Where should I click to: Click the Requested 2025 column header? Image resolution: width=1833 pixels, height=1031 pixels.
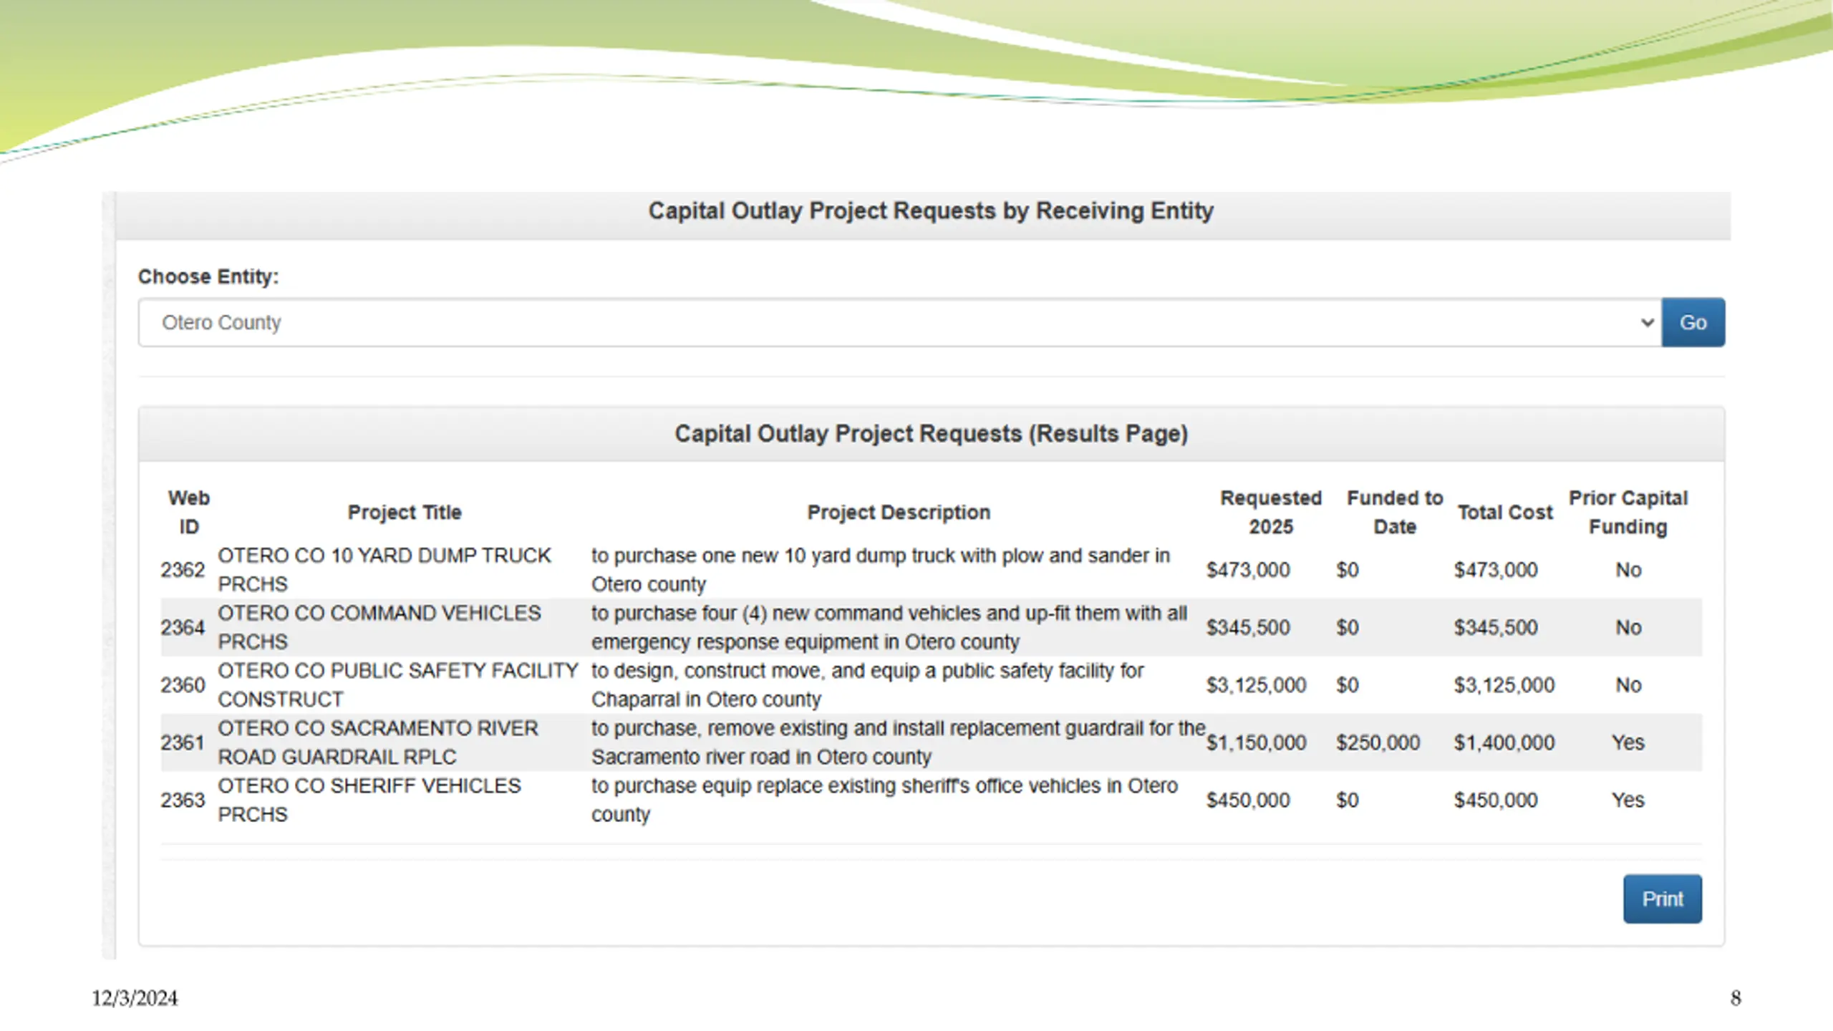tap(1271, 513)
